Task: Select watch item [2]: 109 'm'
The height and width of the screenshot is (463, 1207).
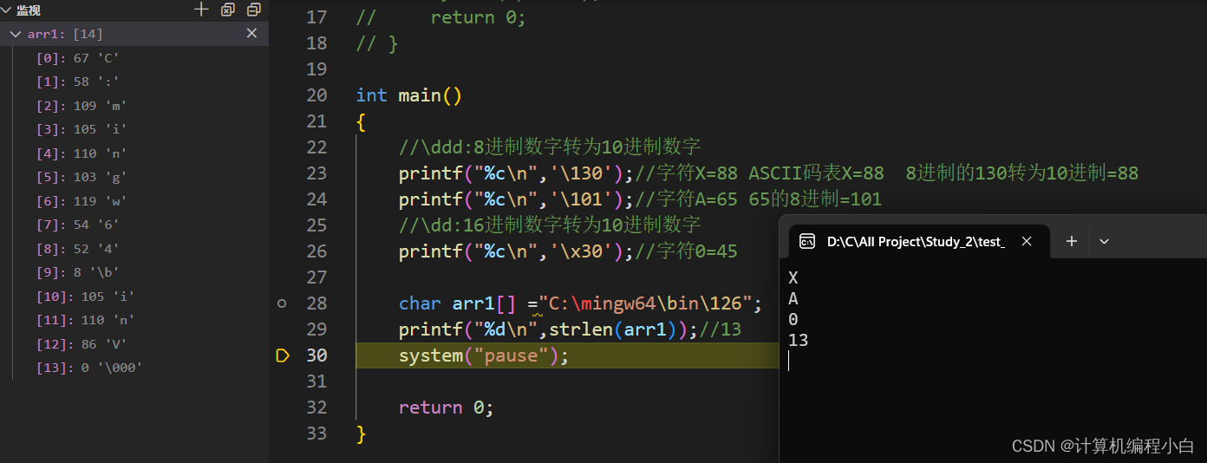Action: (82, 106)
